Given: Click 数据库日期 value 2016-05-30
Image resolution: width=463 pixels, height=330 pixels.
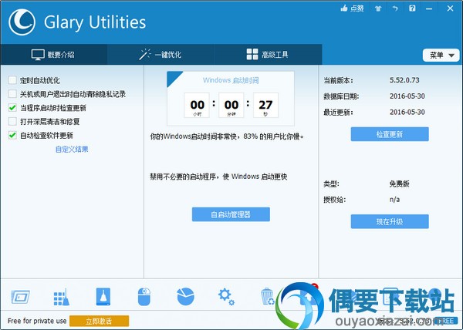Looking at the screenshot, I should click(407, 96).
